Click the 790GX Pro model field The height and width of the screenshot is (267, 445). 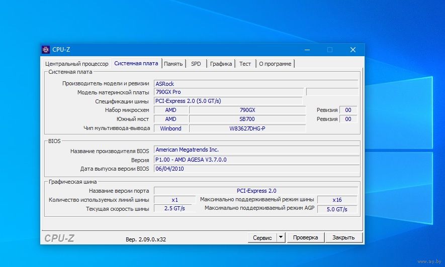coord(229,92)
